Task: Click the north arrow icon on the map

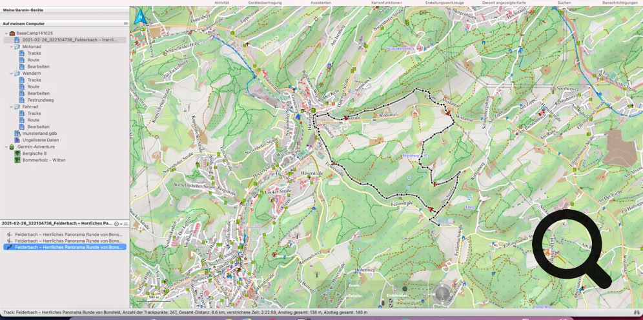Action: [140, 17]
